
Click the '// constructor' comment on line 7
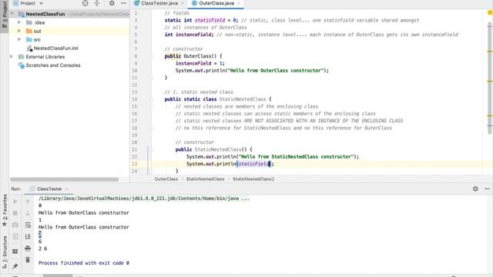pos(183,49)
